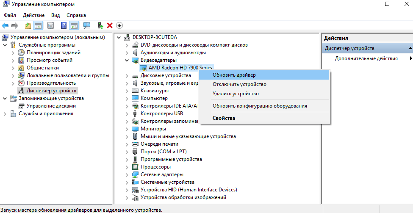This screenshot has height=213, width=413.
Task: Click the Properties sheet toolbar icon
Action: tap(50, 25)
